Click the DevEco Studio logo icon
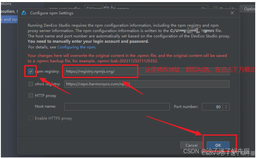This screenshot has height=158, width=257. coord(24,13)
